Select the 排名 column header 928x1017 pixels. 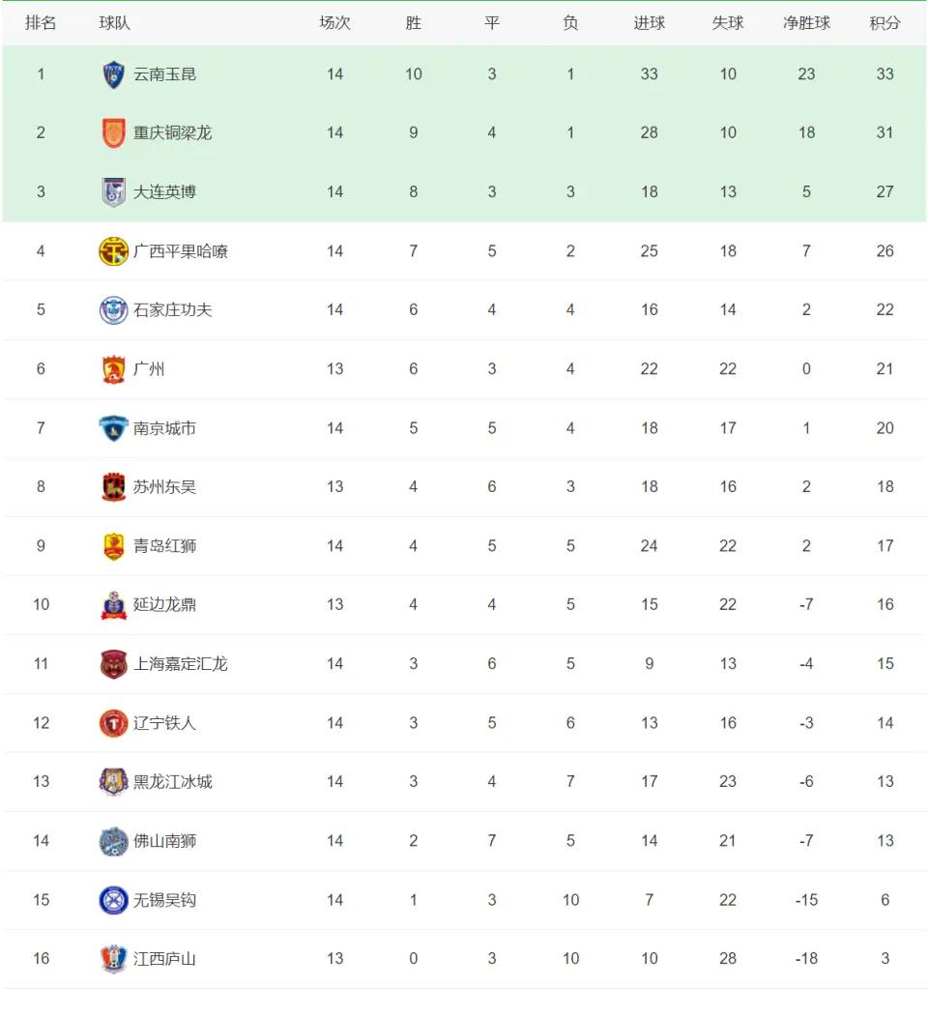click(41, 23)
